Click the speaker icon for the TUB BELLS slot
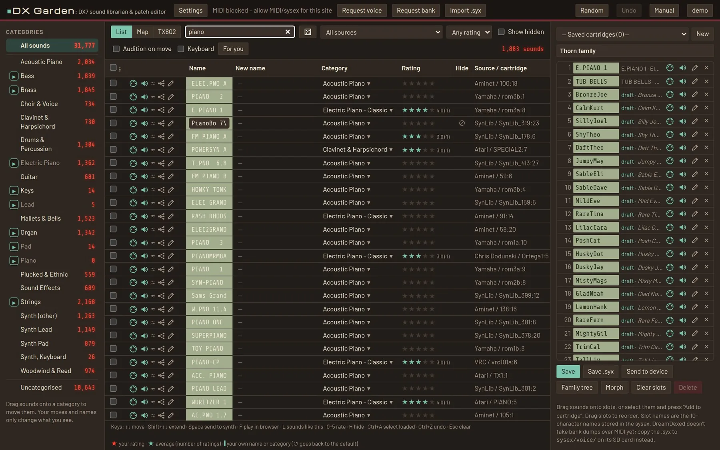Viewport: 720px width, 450px height. (682, 81)
